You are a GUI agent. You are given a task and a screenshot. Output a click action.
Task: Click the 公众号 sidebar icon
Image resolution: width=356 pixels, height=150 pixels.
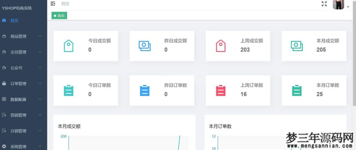click(x=4, y=67)
